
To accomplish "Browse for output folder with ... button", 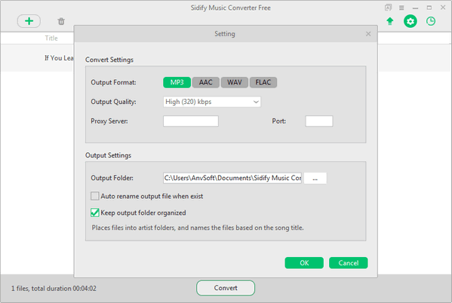I will 315,178.
